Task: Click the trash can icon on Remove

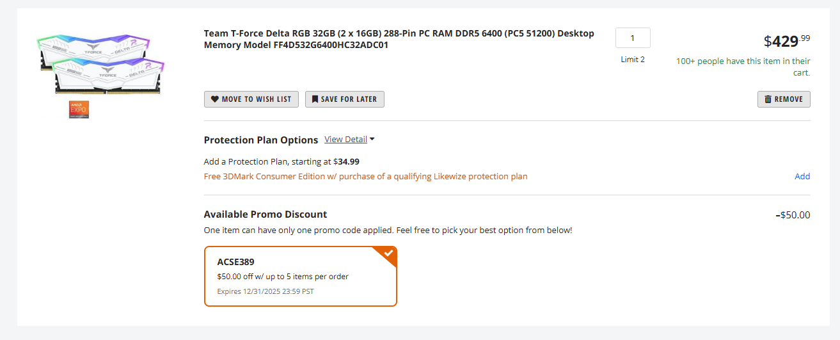Action: click(768, 99)
